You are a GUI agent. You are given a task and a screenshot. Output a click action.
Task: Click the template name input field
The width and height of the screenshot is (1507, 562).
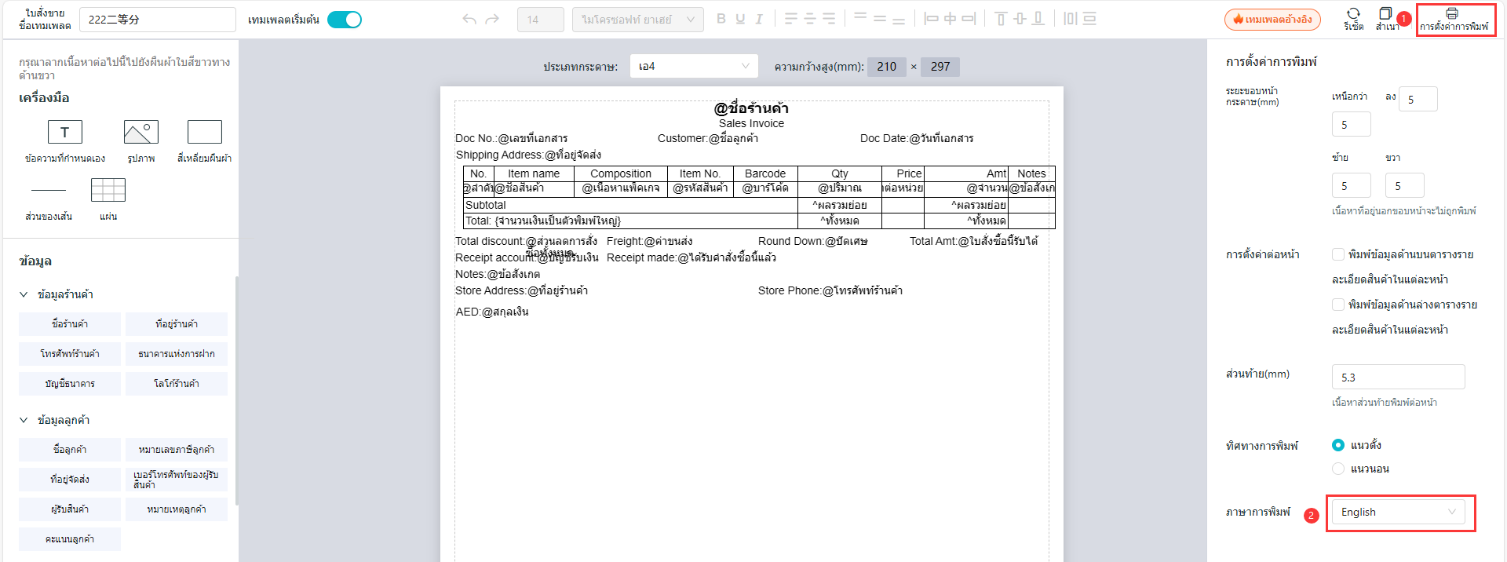click(x=158, y=20)
